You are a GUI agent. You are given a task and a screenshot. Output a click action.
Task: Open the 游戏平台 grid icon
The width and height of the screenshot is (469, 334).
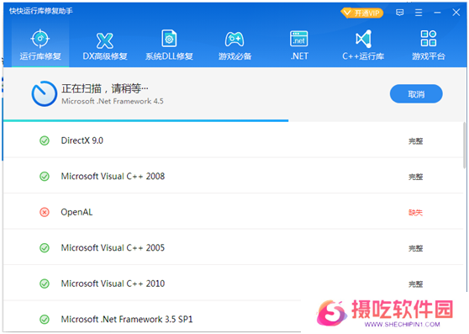[429, 39]
